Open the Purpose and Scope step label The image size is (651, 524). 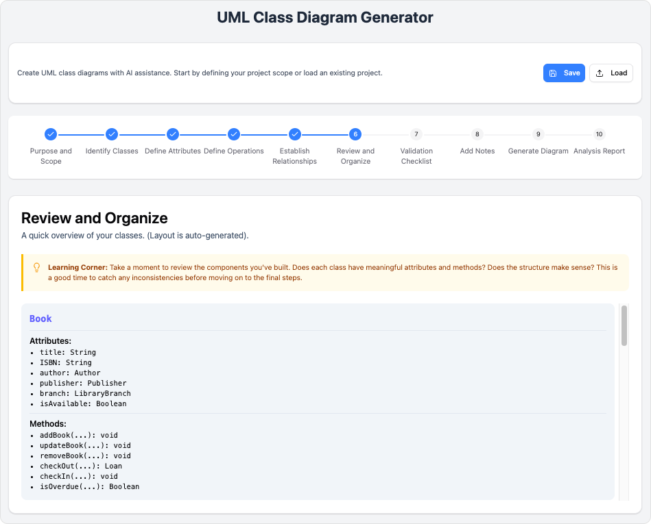click(x=51, y=156)
